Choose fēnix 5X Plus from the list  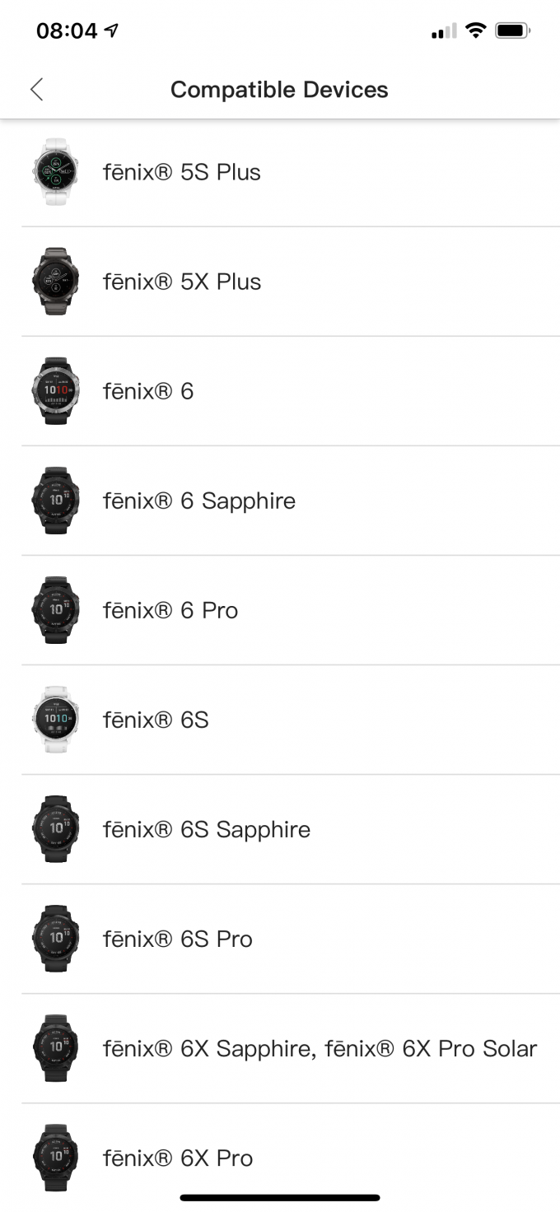[x=182, y=282]
